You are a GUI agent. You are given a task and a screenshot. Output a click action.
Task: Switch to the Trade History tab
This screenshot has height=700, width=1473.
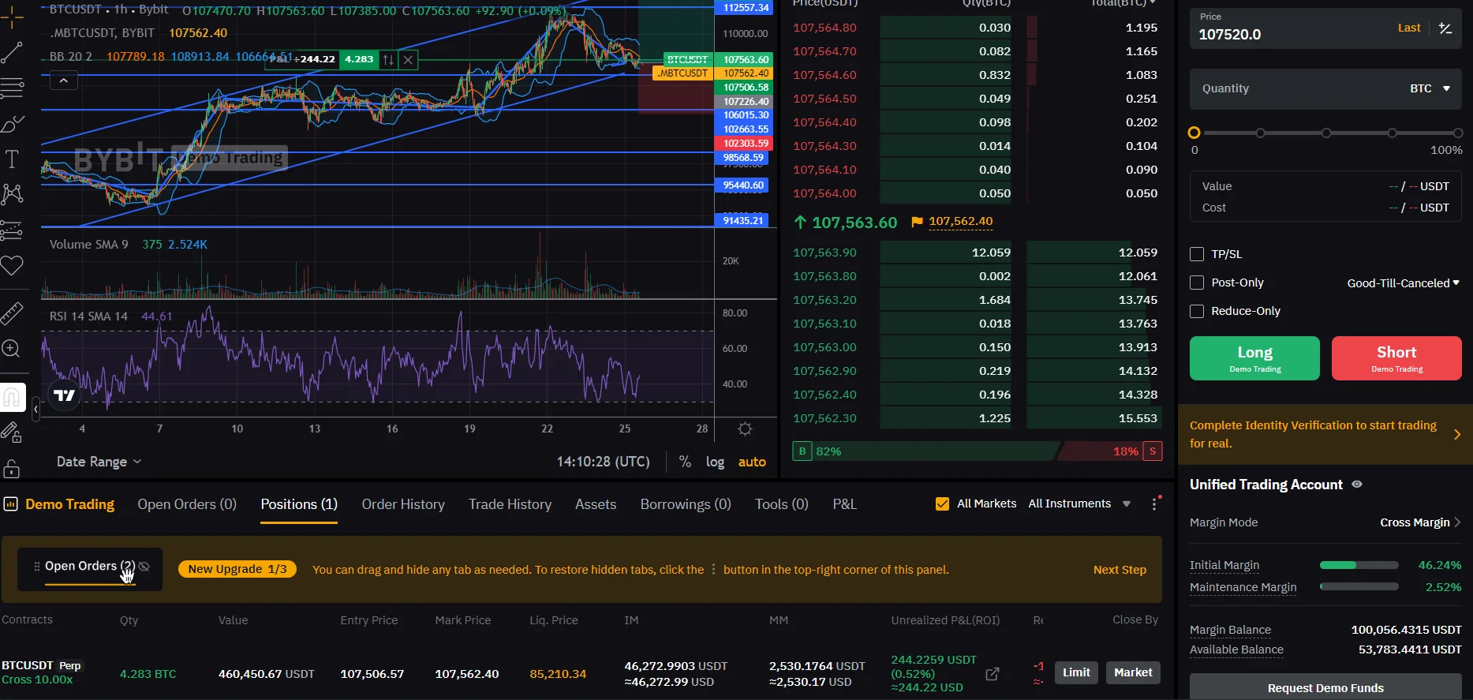[510, 504]
